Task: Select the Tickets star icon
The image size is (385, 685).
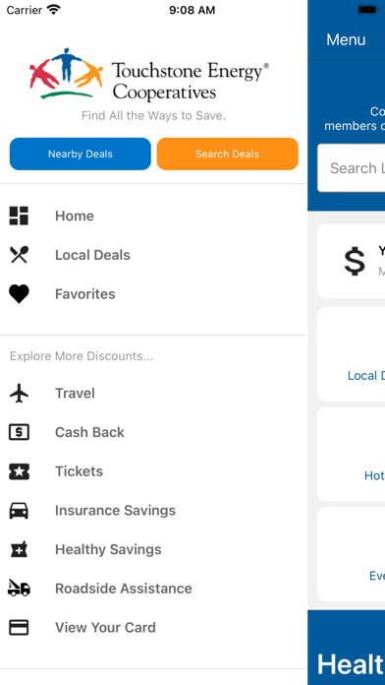Action: (x=19, y=471)
